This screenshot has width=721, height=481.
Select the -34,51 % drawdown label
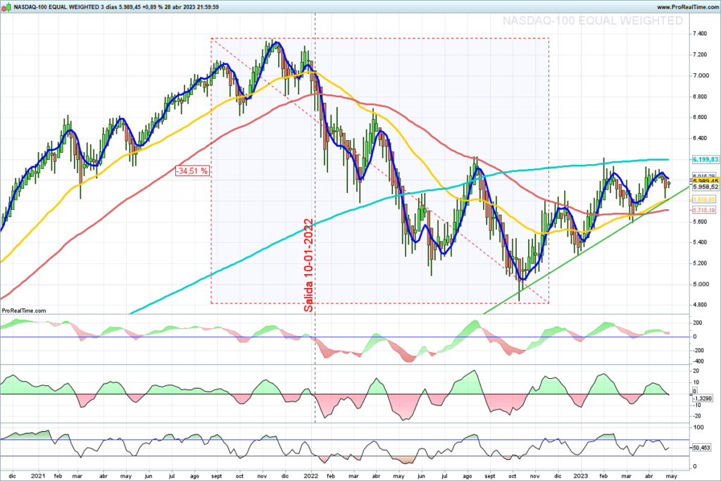(x=192, y=171)
